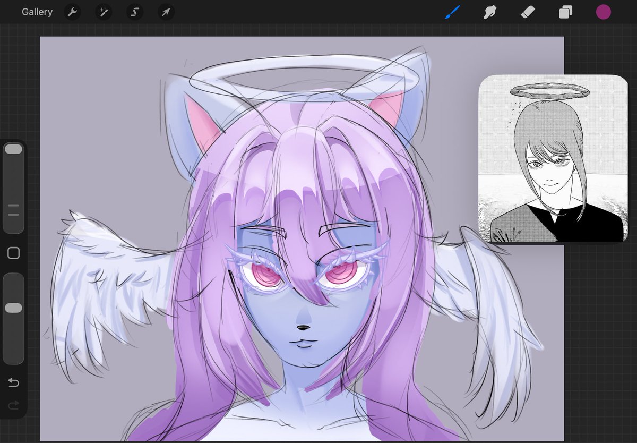Redo the last undone action
Screen dimensions: 637x443
coord(14,405)
